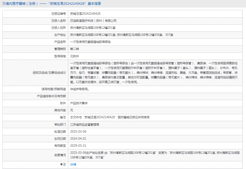Select registration number 苏械注准20242140426 in first row
The width and height of the screenshot is (246, 169).
85,14
